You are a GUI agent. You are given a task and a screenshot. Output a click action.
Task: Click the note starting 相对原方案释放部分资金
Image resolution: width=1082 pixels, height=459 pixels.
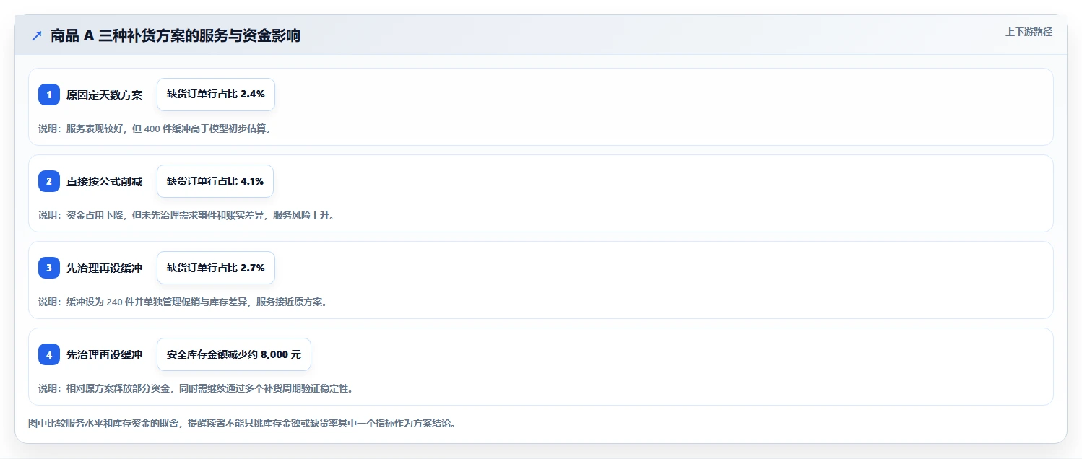[x=196, y=388]
